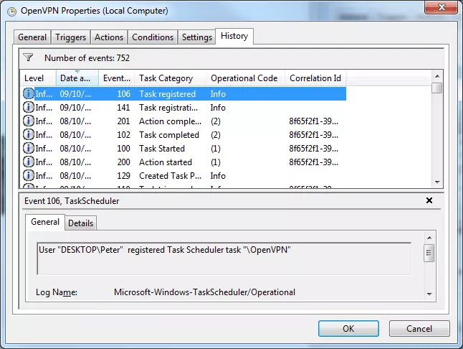Image resolution: width=463 pixels, height=349 pixels.
Task: Click info icon on event 102 row
Action: tap(29, 134)
